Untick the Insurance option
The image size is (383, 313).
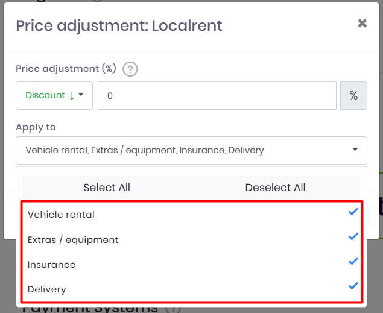tap(52, 264)
